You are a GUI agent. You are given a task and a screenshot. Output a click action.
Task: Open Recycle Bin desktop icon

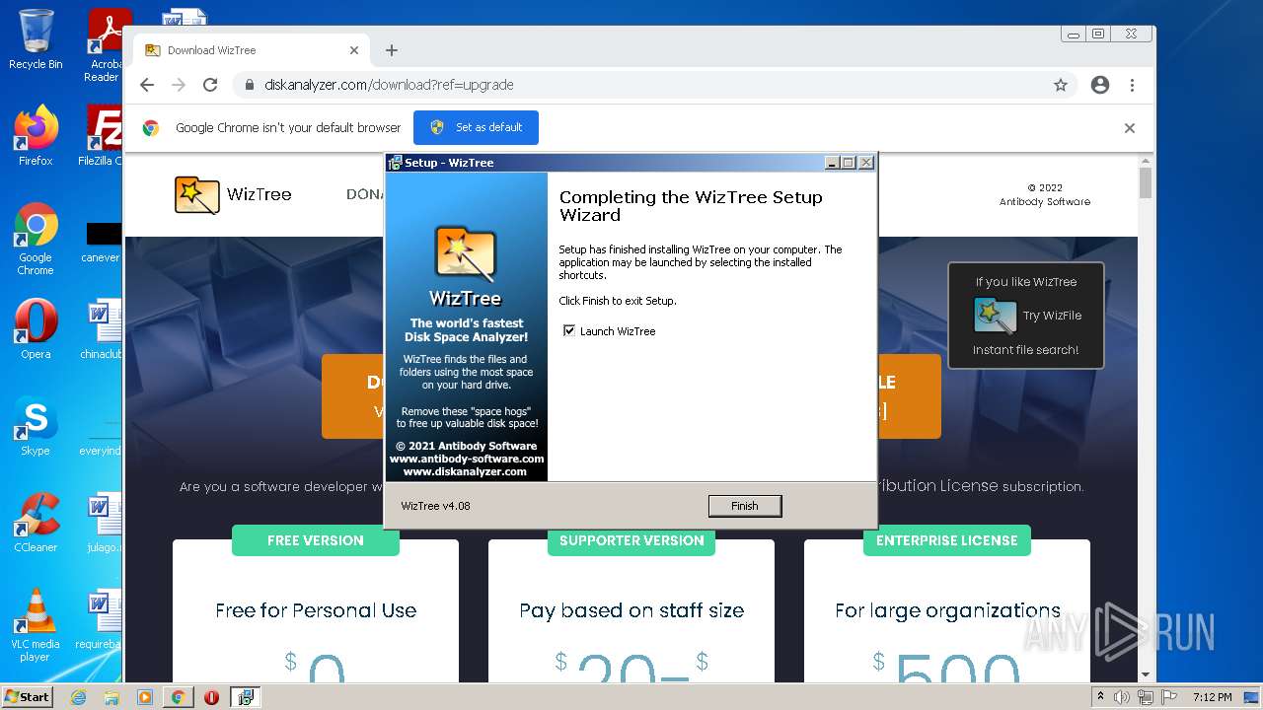pos(36,39)
